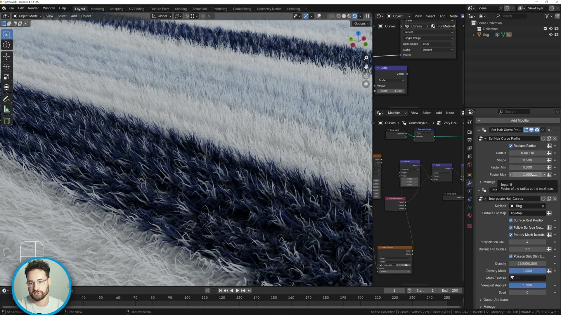
Task: Toggle the Follow Surface Normal checkbox
Action: (511, 228)
